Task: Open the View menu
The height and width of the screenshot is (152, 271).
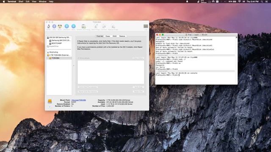Action: pos(34,2)
